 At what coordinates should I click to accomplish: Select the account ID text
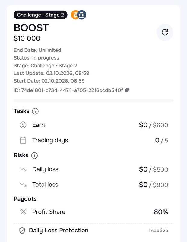click(x=68, y=90)
